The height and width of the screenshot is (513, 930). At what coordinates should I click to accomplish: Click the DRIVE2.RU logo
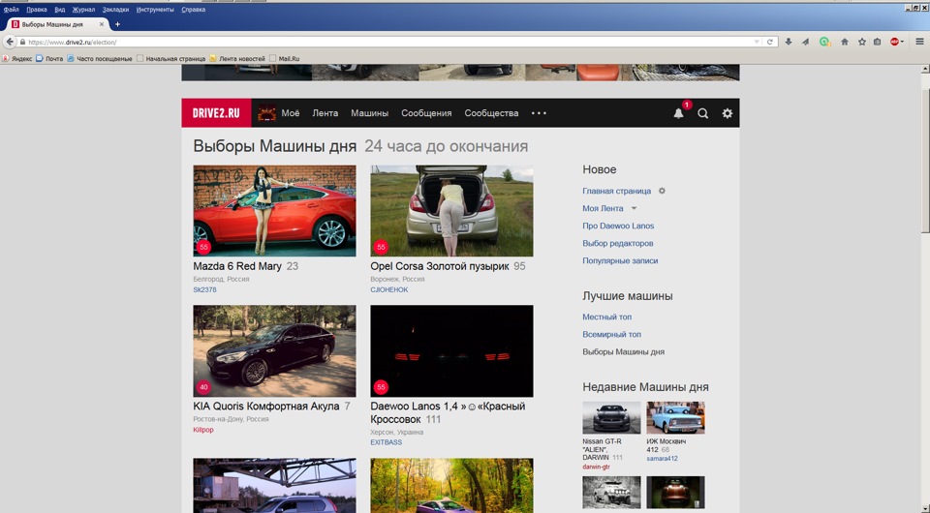point(216,112)
